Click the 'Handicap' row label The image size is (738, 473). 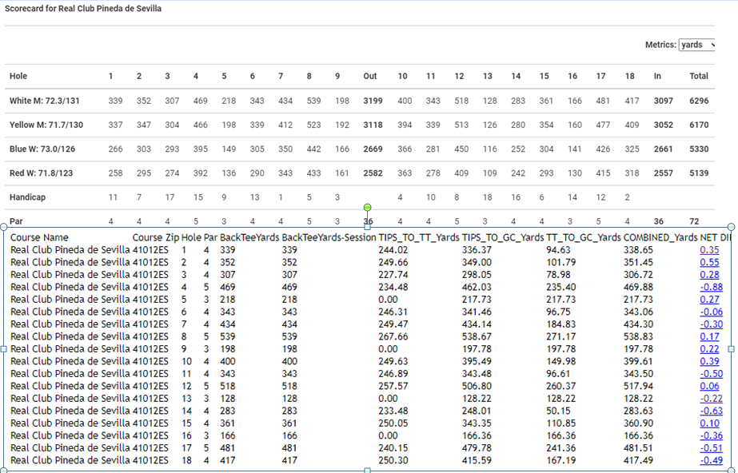pyautogui.click(x=28, y=197)
